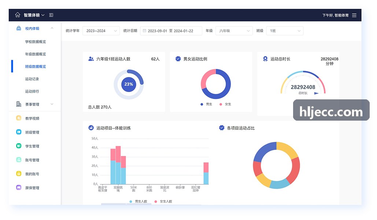Screen dimensions: 377x220
Task: Click the home icon in the top bar
Action: (x=18, y=15)
